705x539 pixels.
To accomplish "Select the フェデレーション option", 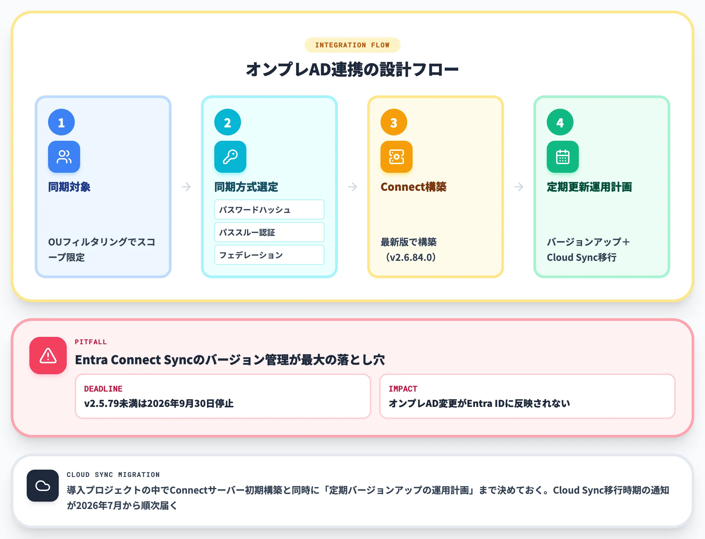I will click(x=269, y=255).
